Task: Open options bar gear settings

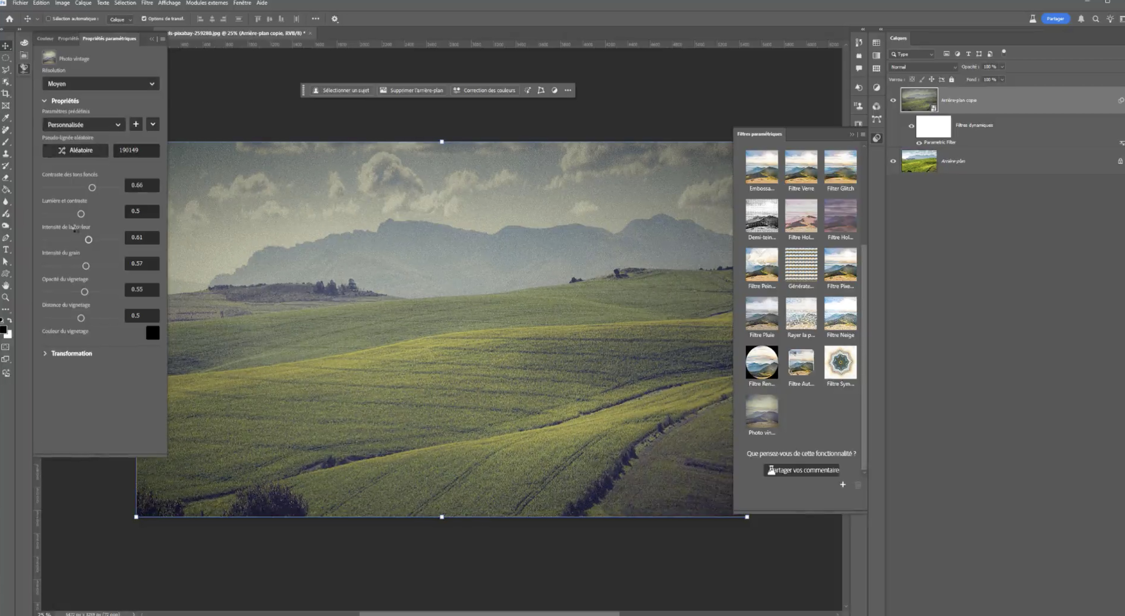Action: coord(335,19)
